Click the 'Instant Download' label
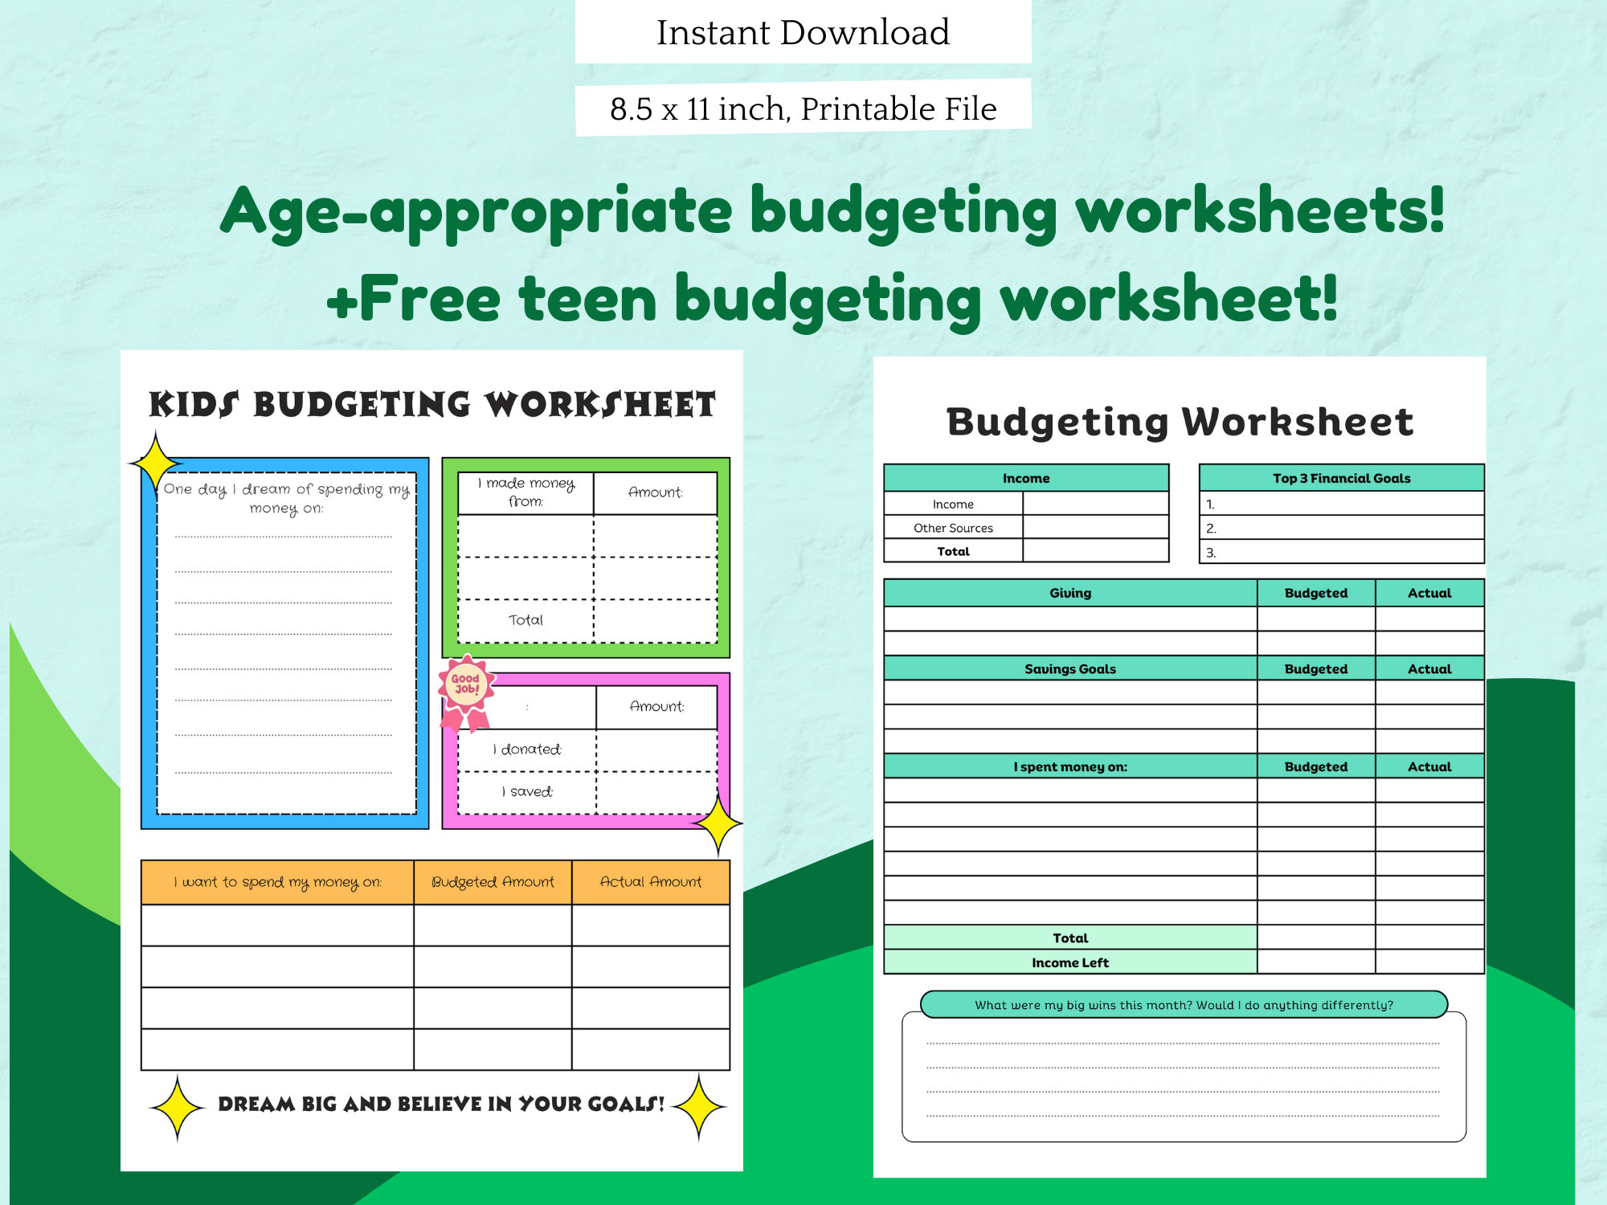This screenshot has width=1607, height=1205. pyautogui.click(x=802, y=32)
